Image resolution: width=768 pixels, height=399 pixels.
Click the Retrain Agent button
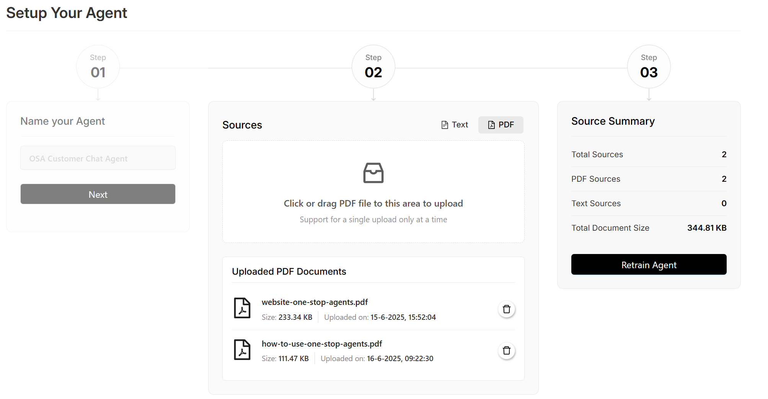click(649, 265)
